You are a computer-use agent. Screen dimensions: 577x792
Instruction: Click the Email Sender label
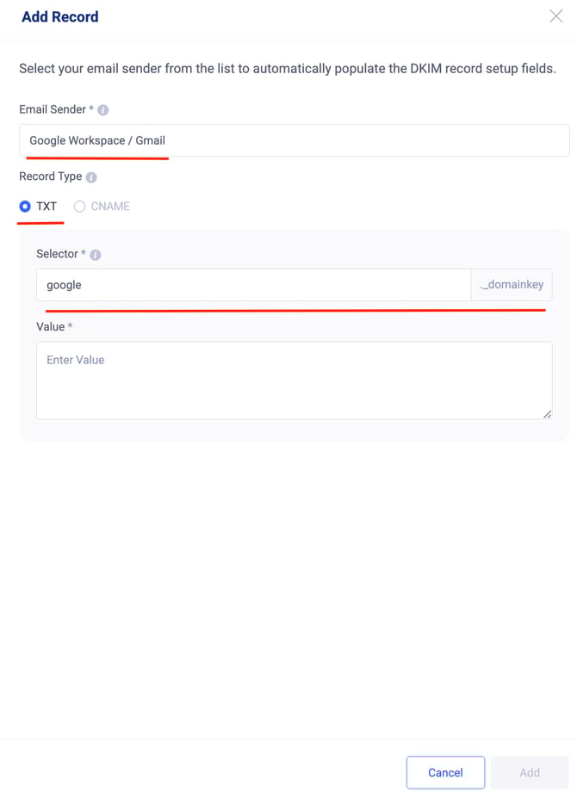click(x=53, y=109)
